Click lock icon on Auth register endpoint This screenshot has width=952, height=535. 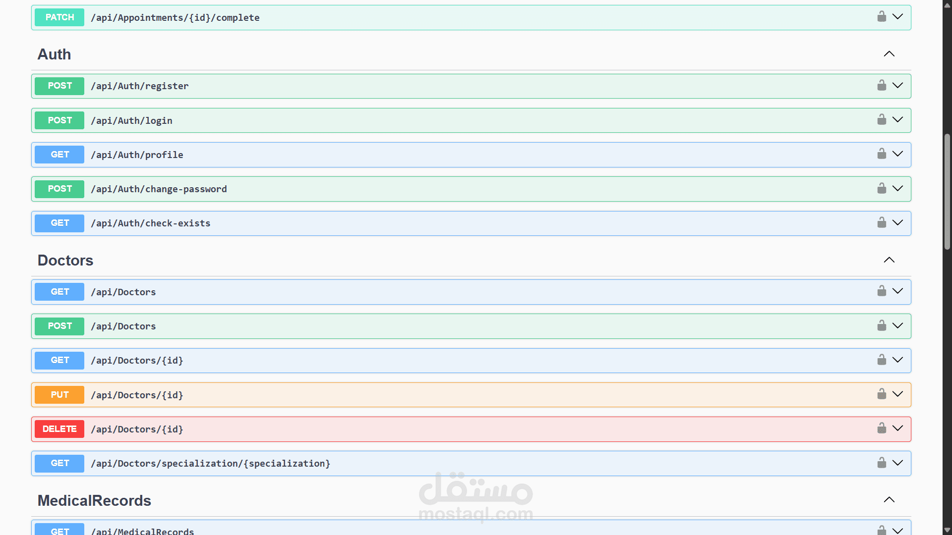point(882,86)
